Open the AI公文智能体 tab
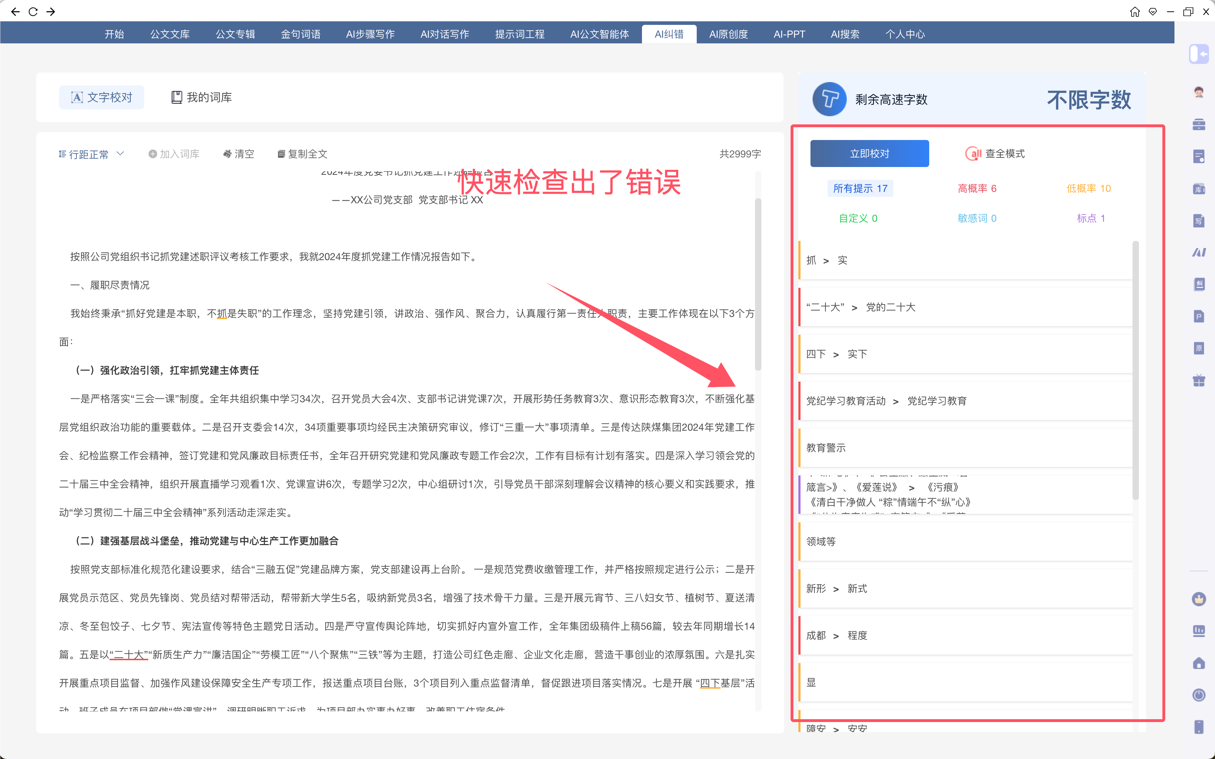 (x=599, y=34)
